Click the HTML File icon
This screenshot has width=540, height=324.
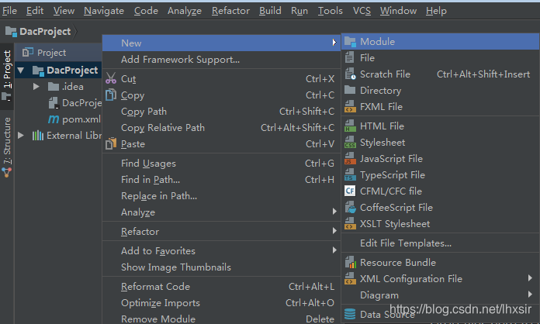(x=350, y=126)
